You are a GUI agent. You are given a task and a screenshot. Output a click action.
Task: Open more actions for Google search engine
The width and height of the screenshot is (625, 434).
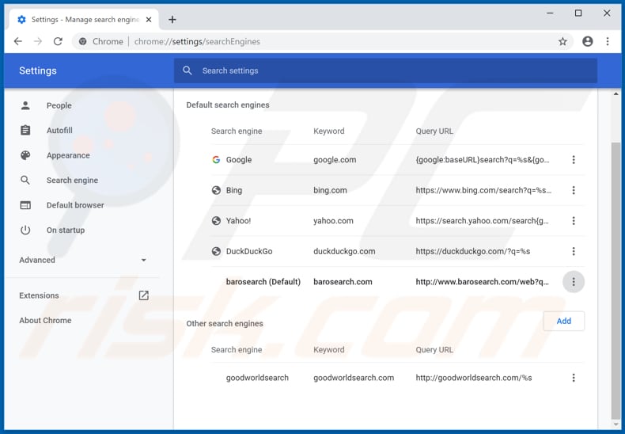click(574, 160)
